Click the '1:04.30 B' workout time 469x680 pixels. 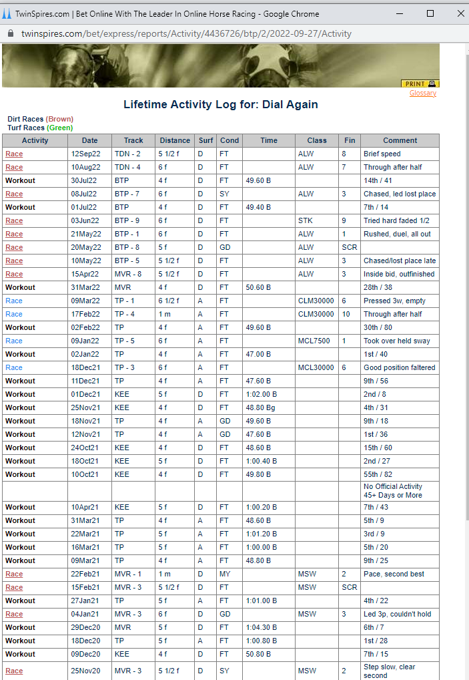tap(262, 627)
